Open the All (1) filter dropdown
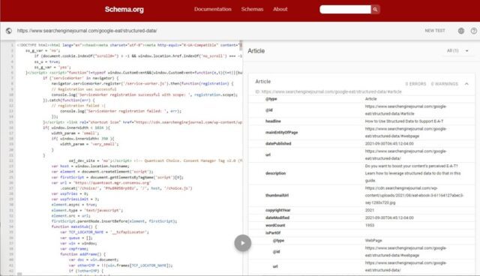 457,51
